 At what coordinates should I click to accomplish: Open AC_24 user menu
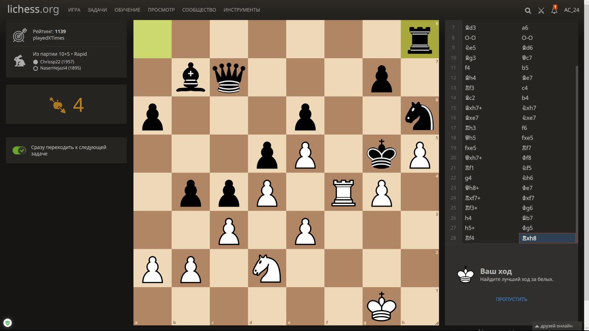click(x=572, y=10)
